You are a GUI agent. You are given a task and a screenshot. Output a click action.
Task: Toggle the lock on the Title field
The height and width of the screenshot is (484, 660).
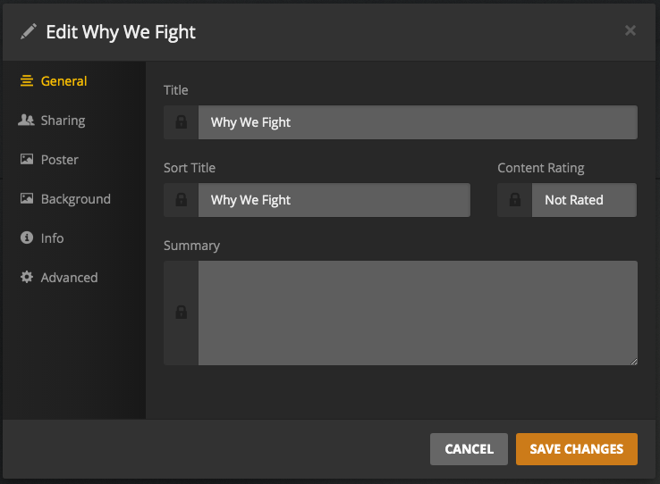(182, 122)
